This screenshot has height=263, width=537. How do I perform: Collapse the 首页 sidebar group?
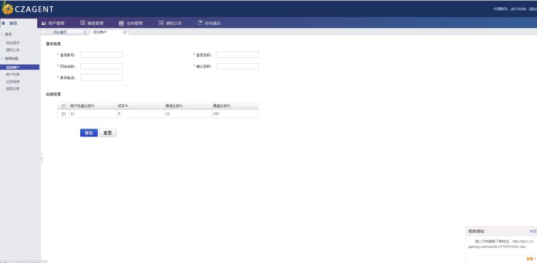[2, 34]
